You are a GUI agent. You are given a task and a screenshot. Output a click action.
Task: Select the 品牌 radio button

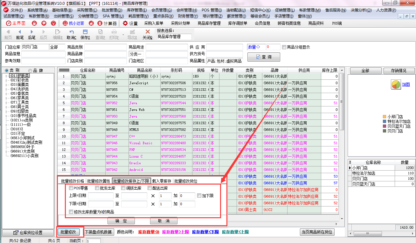click(30, 71)
